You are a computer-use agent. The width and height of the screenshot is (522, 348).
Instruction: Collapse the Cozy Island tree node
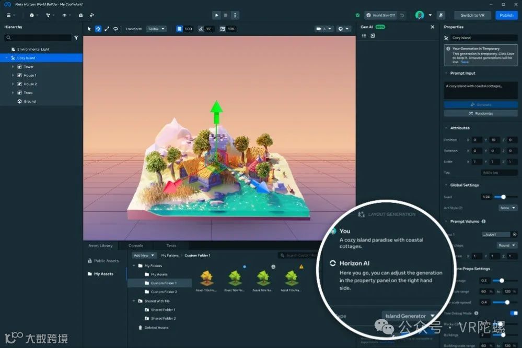(x=6, y=58)
